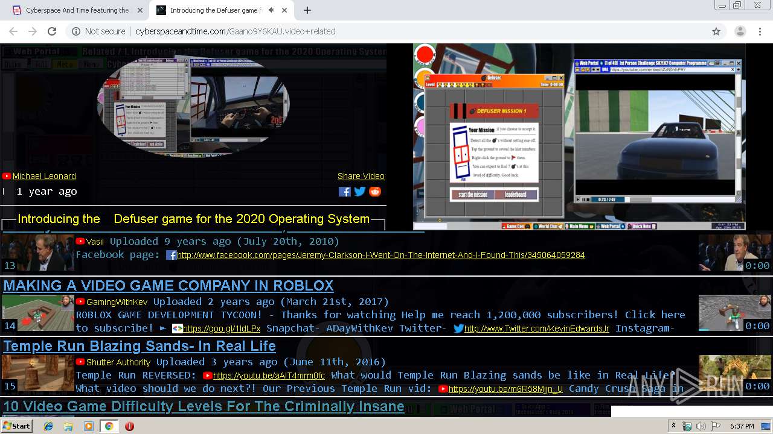Click Temple Run right preview thumbnail

735,373
